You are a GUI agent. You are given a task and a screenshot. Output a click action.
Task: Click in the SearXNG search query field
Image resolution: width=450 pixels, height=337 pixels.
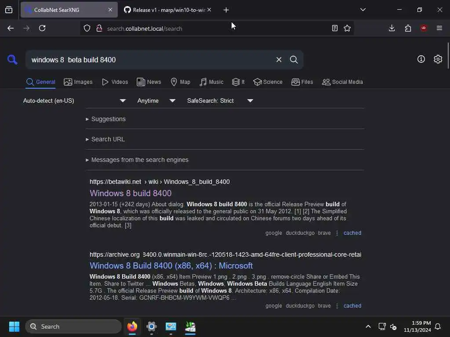point(149,60)
